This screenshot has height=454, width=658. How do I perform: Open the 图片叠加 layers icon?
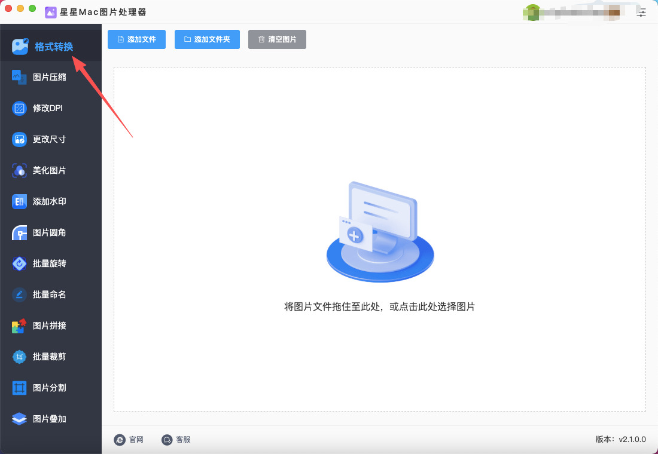point(19,419)
